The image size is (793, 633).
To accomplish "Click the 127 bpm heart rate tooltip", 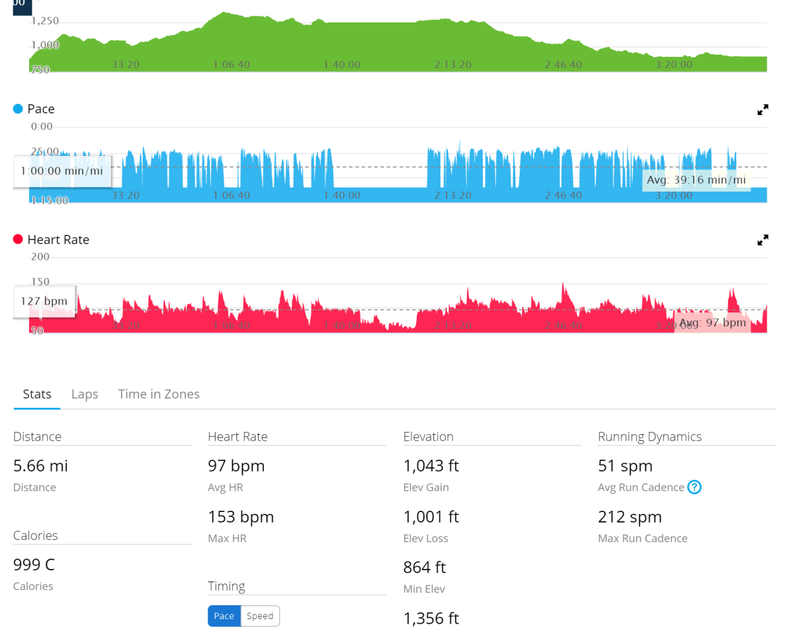I will point(44,301).
